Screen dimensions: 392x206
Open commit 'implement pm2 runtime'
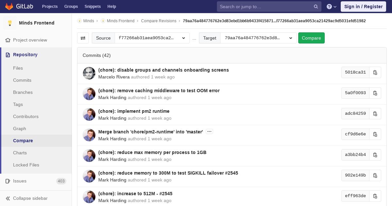(134, 111)
